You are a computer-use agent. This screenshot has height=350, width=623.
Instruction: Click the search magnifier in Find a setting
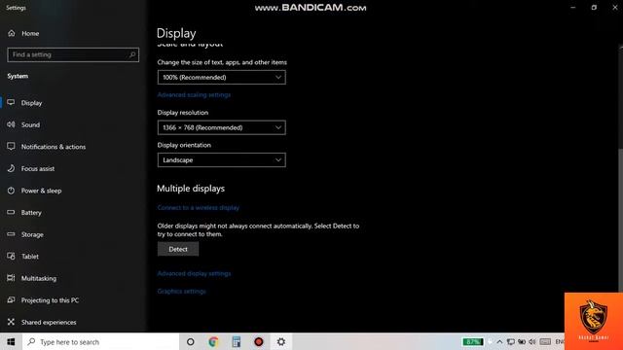click(x=132, y=54)
